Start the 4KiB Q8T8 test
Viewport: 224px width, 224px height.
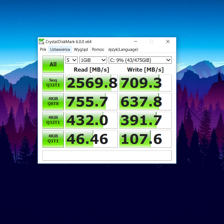53,101
